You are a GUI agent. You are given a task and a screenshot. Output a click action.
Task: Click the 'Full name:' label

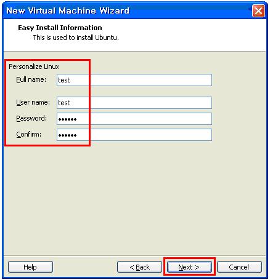click(x=31, y=79)
